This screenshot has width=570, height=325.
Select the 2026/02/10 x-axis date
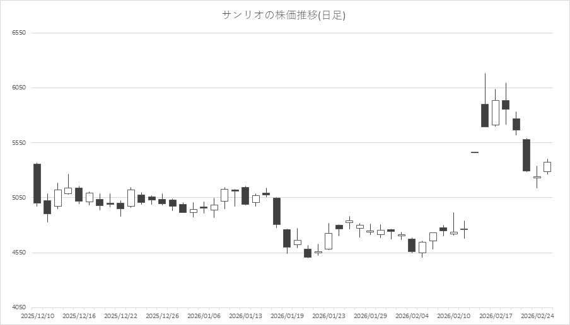(453, 315)
